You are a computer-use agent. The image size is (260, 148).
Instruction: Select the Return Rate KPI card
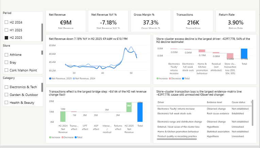(x=236, y=21)
